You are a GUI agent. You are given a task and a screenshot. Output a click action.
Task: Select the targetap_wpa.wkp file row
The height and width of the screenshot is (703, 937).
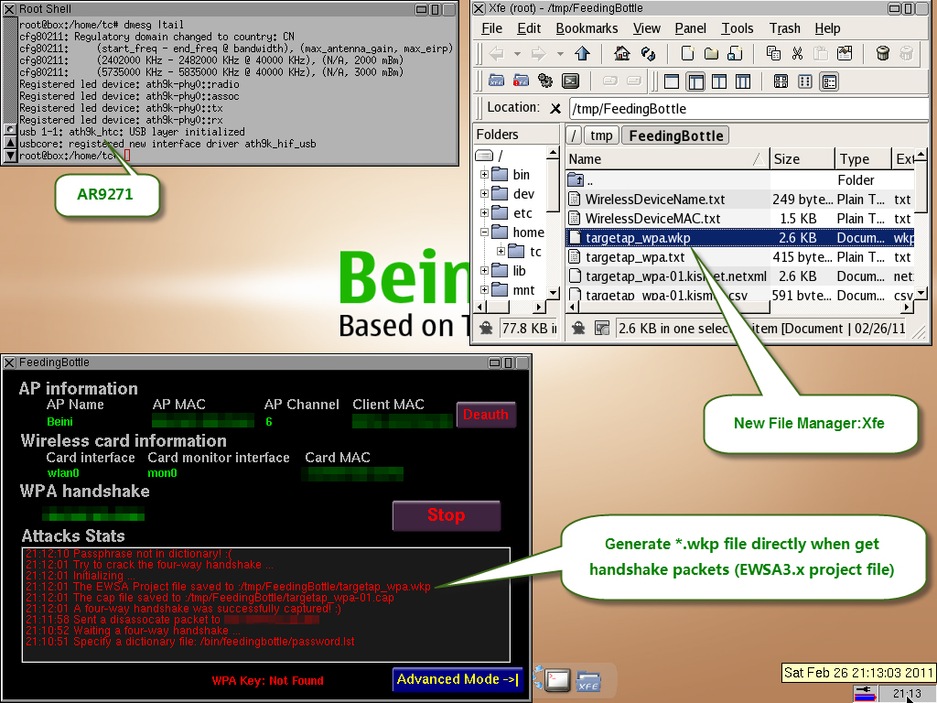click(x=739, y=238)
